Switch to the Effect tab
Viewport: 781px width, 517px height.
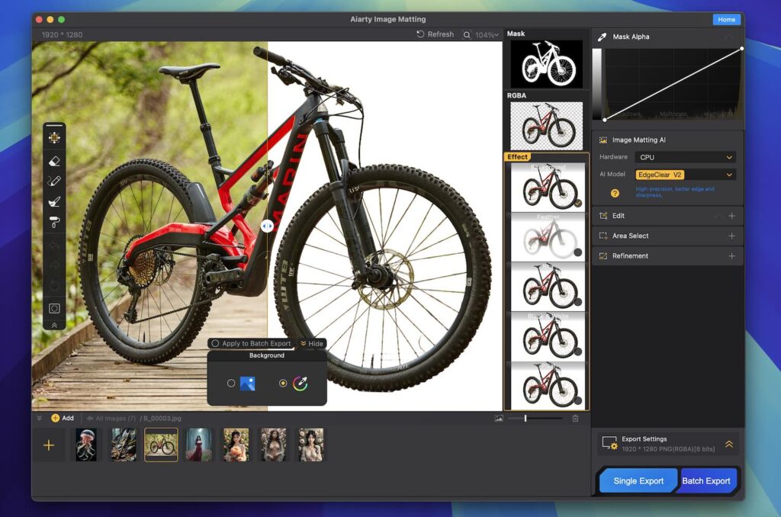518,157
